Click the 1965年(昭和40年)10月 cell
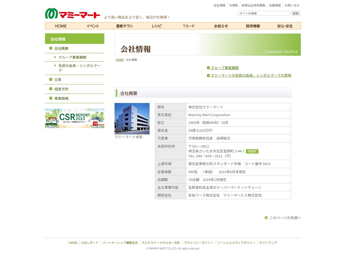 coord(238,123)
